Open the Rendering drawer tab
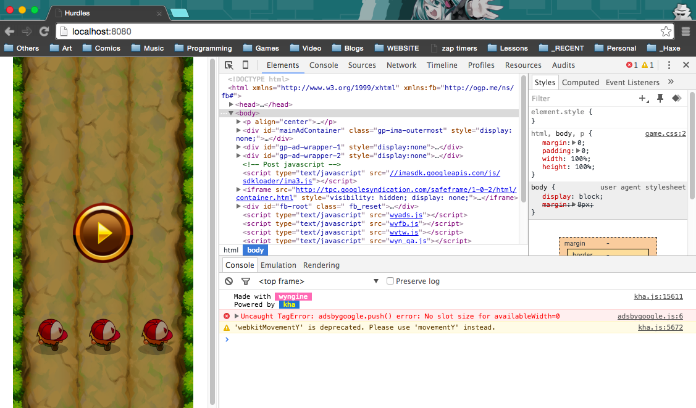 tap(321, 265)
